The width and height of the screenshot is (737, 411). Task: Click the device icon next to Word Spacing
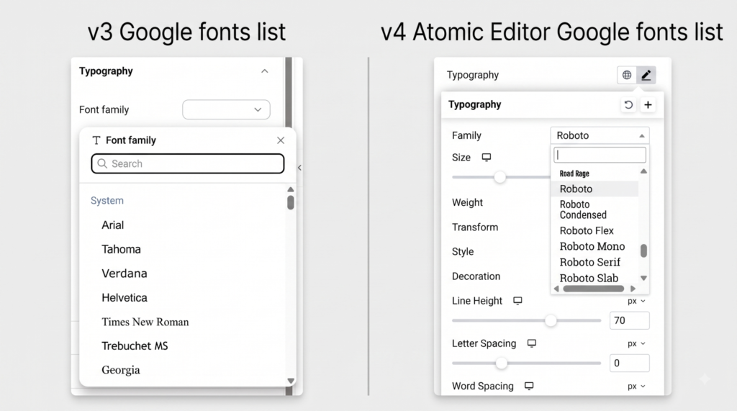(x=529, y=386)
